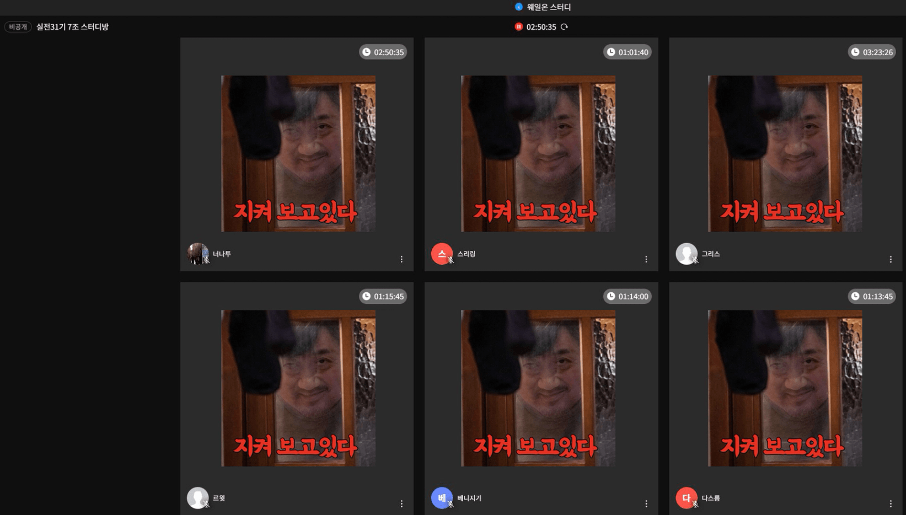The image size is (906, 515).
Task: Select 그리스's video thumbnail image
Action: (785, 154)
